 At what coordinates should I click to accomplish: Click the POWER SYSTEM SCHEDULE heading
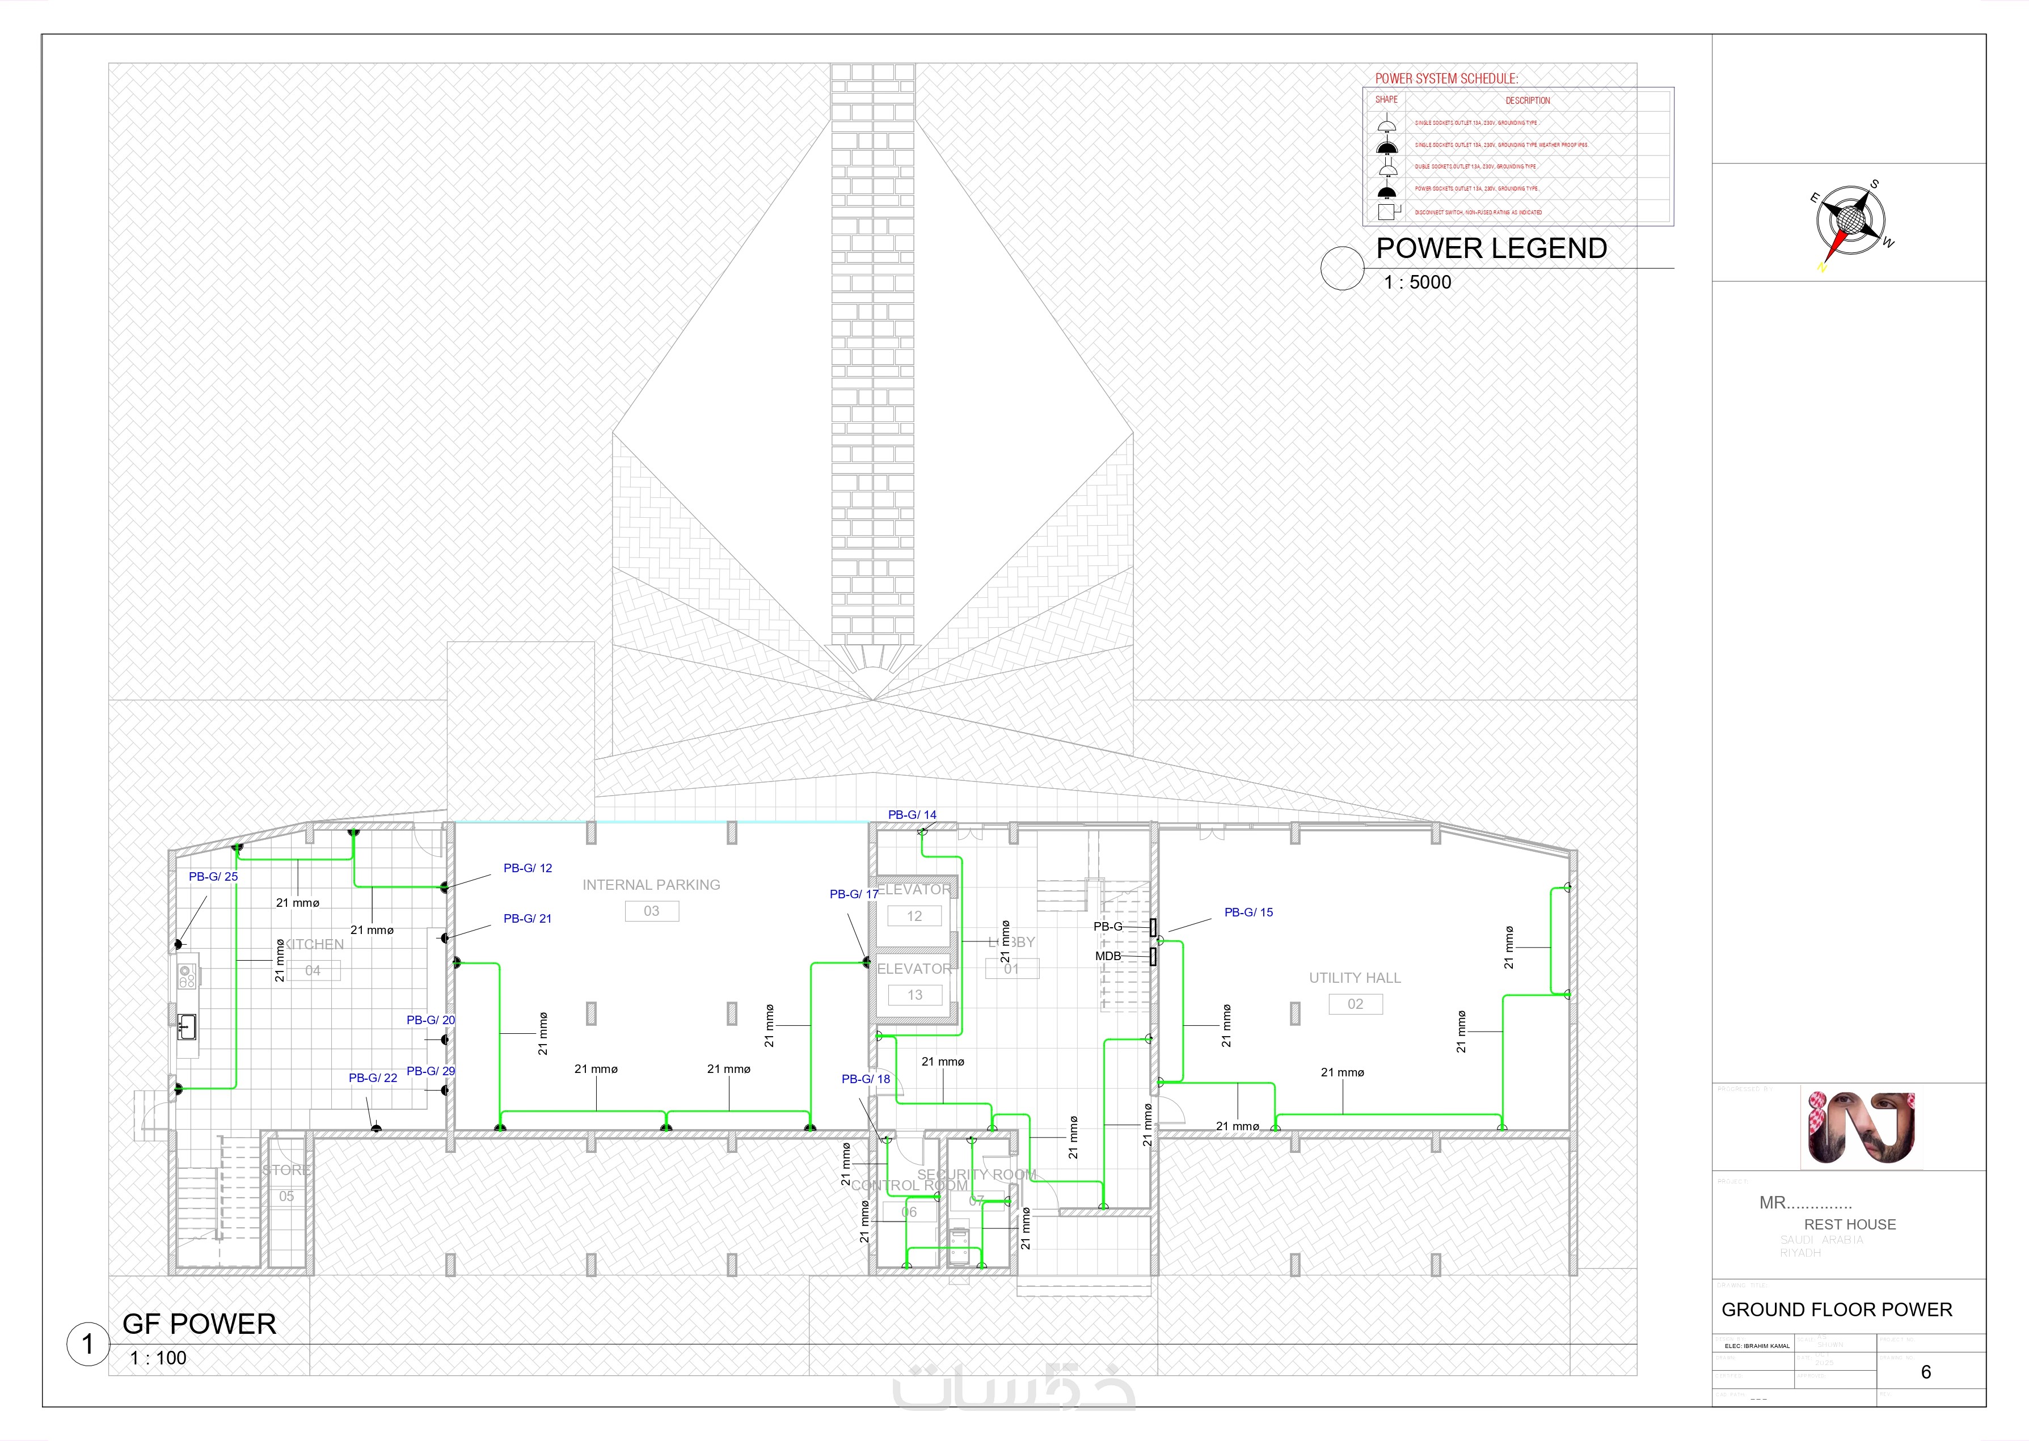(1446, 78)
